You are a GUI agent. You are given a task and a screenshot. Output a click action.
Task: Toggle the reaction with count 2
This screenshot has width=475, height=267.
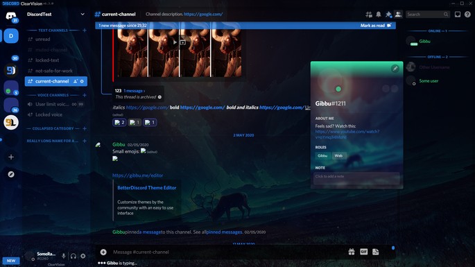(119, 123)
